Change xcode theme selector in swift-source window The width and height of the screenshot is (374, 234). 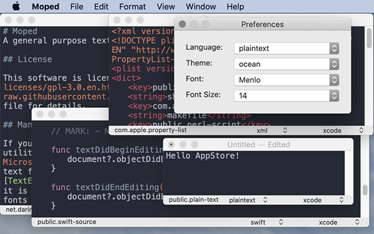339,222
